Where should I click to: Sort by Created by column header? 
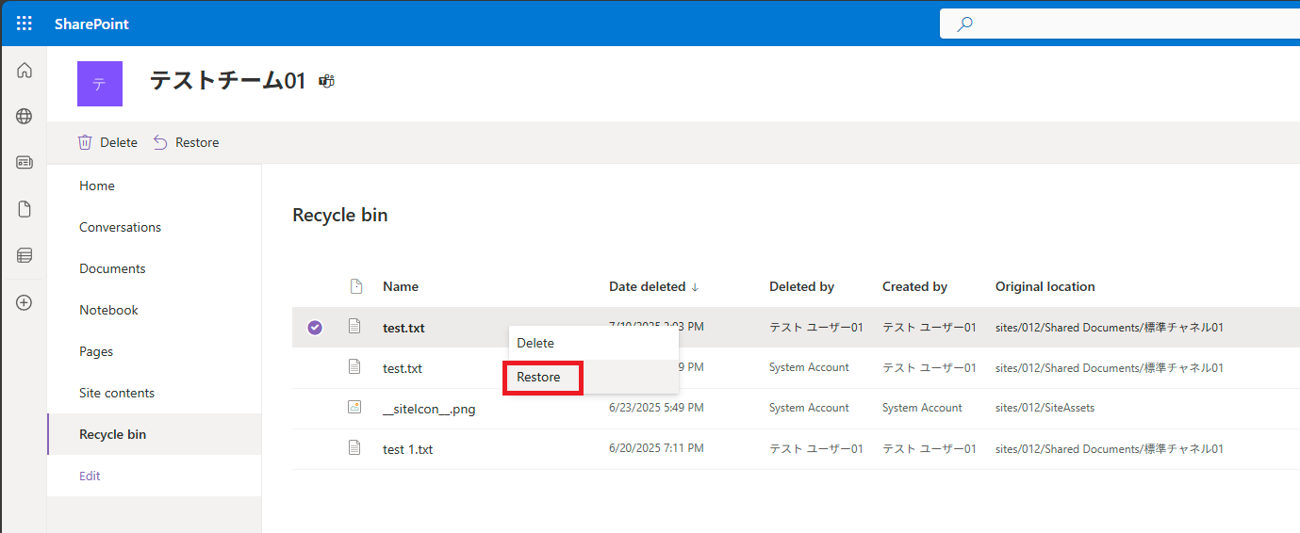coord(914,286)
